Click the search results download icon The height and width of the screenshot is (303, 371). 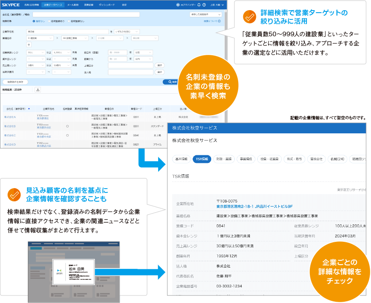coord(38,89)
